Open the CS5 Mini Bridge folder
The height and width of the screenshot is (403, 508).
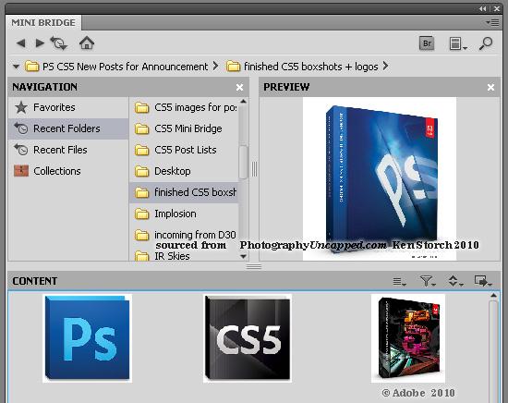coord(184,128)
